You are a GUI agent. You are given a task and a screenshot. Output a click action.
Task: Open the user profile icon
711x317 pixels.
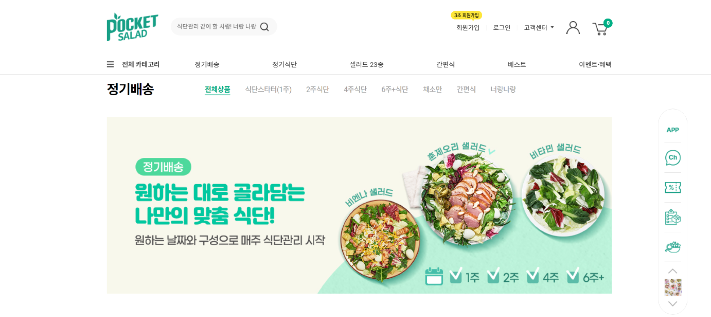573,28
